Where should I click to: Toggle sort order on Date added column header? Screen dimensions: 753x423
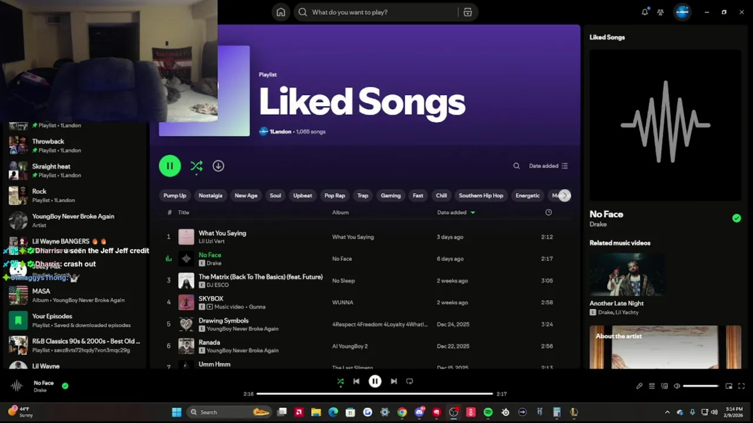[456, 213]
